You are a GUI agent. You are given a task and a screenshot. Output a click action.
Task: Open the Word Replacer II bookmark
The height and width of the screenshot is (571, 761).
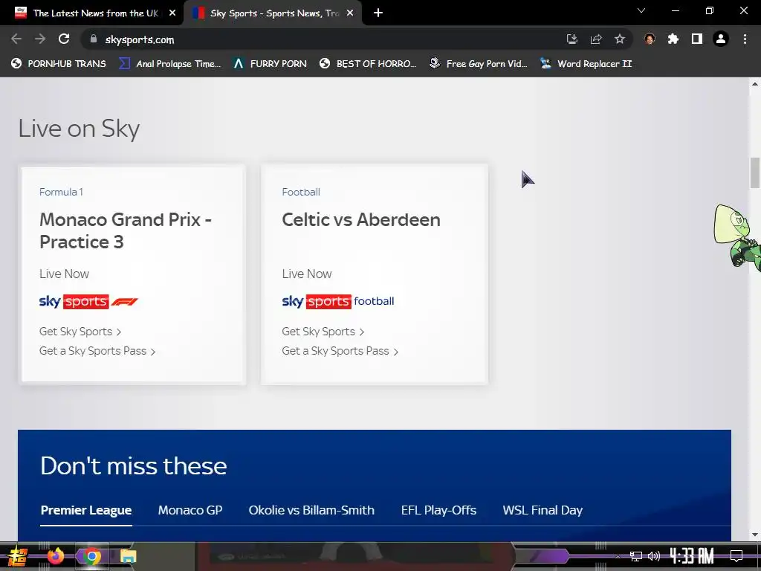point(586,64)
